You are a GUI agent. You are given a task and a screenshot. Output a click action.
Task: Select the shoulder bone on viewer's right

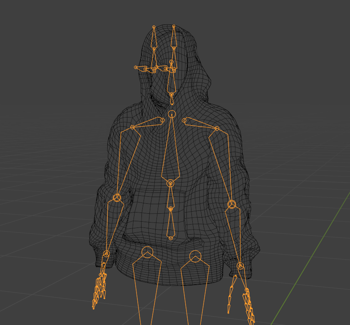click(x=200, y=124)
